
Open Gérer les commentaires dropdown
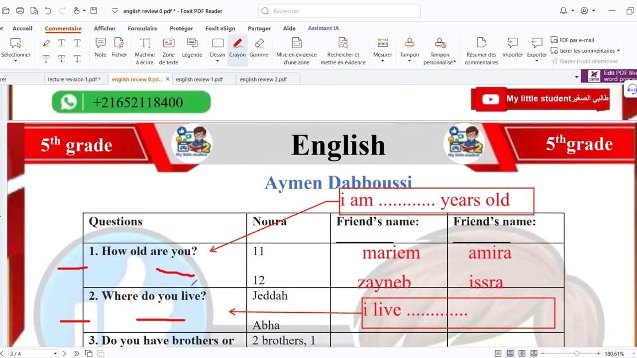pyautogui.click(x=586, y=51)
